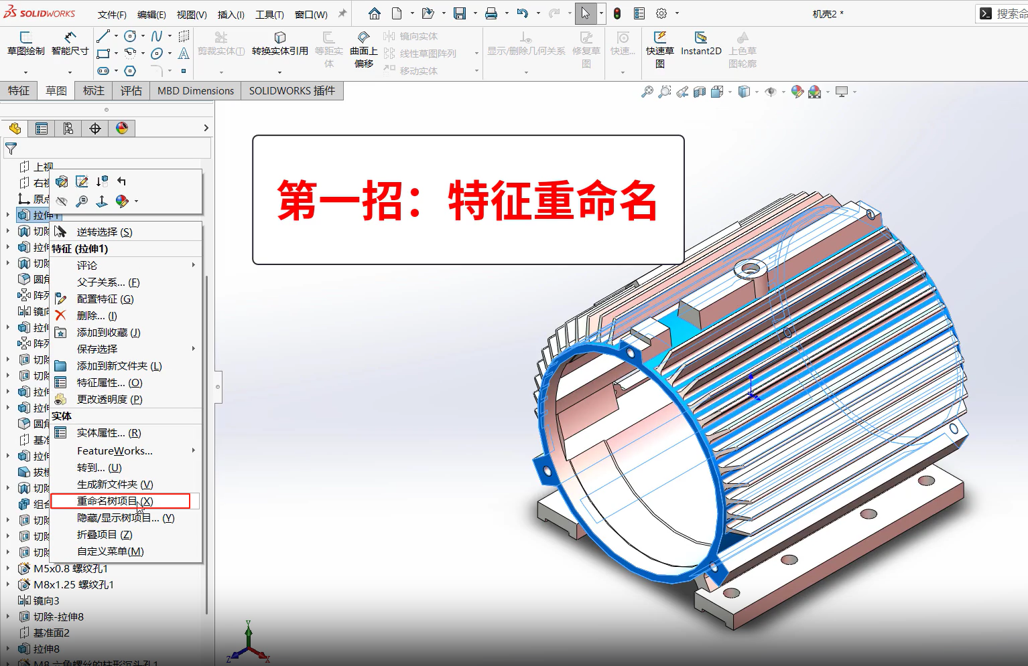Click the Display Style icon
This screenshot has height=666, width=1028.
[743, 92]
